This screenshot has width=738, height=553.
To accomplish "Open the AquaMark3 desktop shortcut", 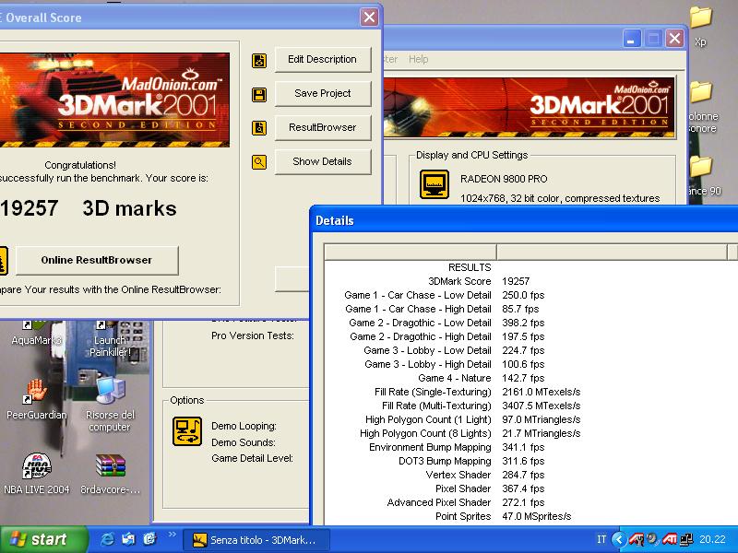I will (x=36, y=333).
